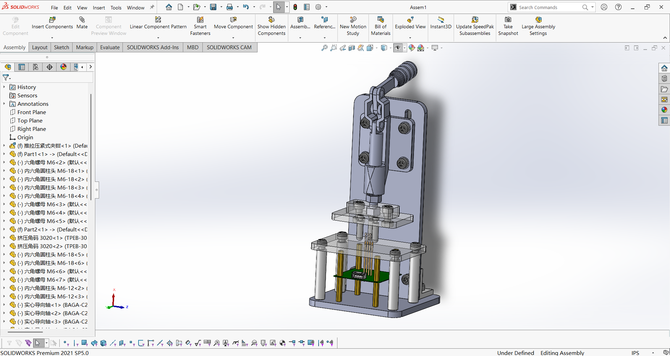Toggle Filter Vertices selection filter
The height and width of the screenshot is (356, 670).
[66, 343]
